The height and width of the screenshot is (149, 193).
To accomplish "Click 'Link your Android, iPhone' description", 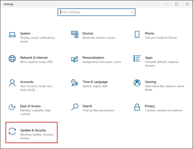I will click(161, 38).
